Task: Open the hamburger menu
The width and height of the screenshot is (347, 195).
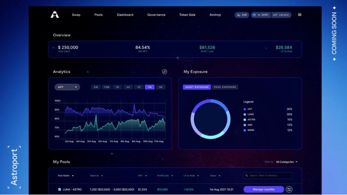Action: pos(299,15)
